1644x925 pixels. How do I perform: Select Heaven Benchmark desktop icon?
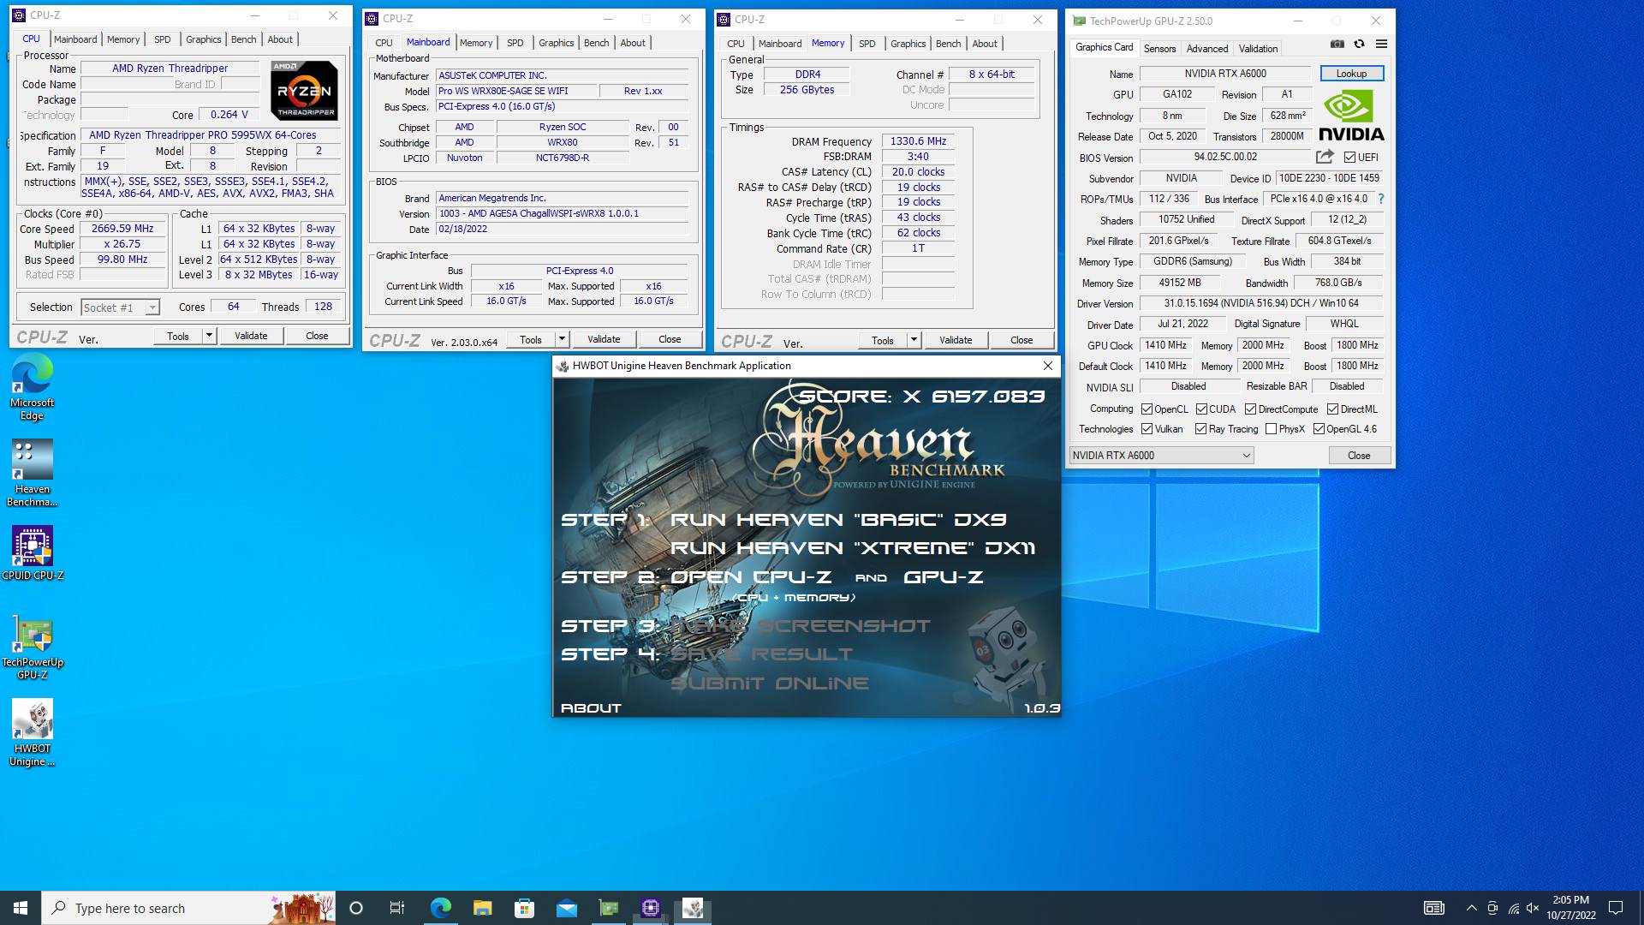click(x=32, y=474)
